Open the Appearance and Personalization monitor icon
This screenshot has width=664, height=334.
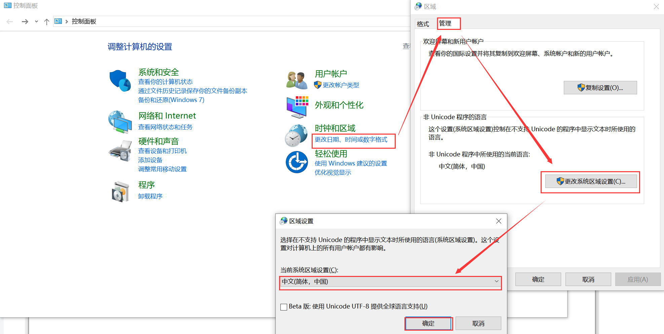pyautogui.click(x=297, y=107)
